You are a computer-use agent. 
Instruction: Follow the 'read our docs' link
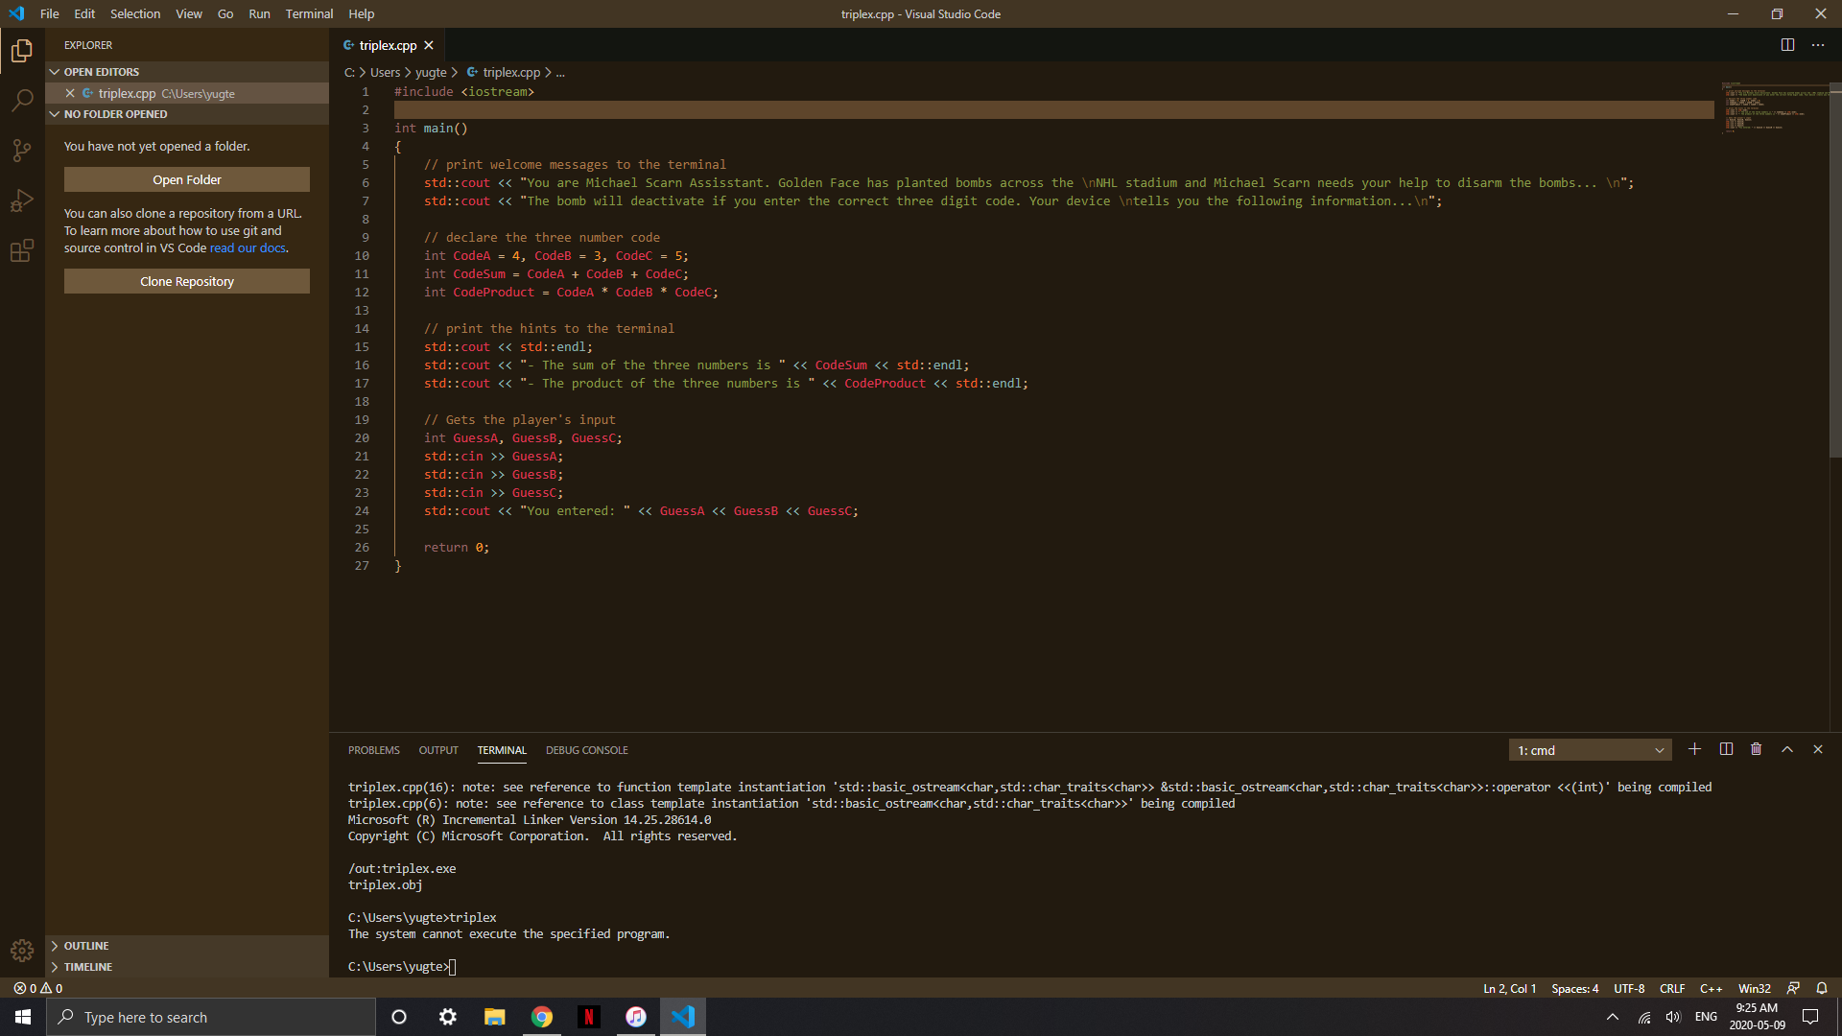pos(248,247)
